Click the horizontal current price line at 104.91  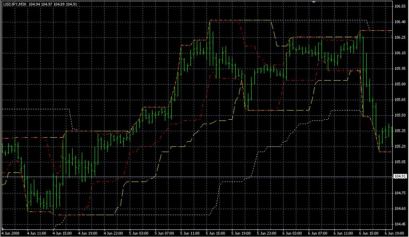[200, 176]
